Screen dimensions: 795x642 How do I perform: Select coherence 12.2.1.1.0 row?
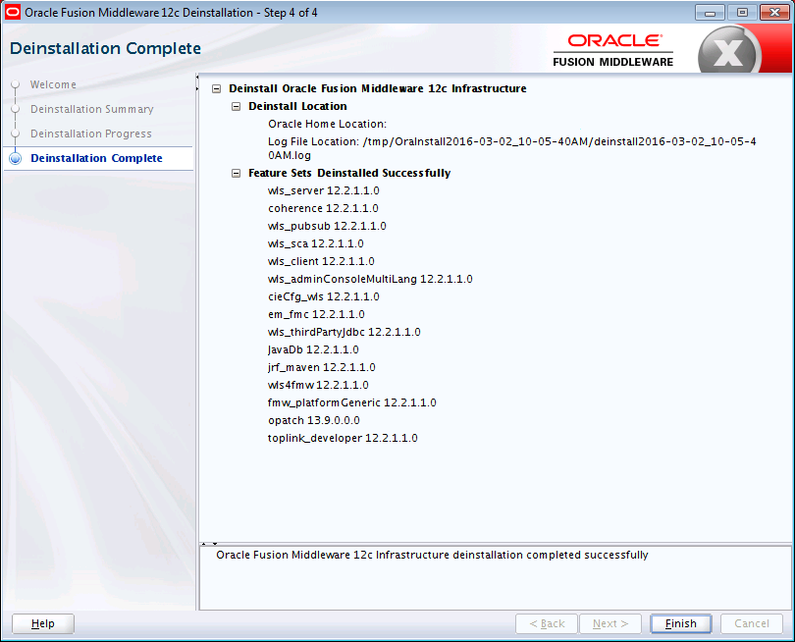coord(323,208)
